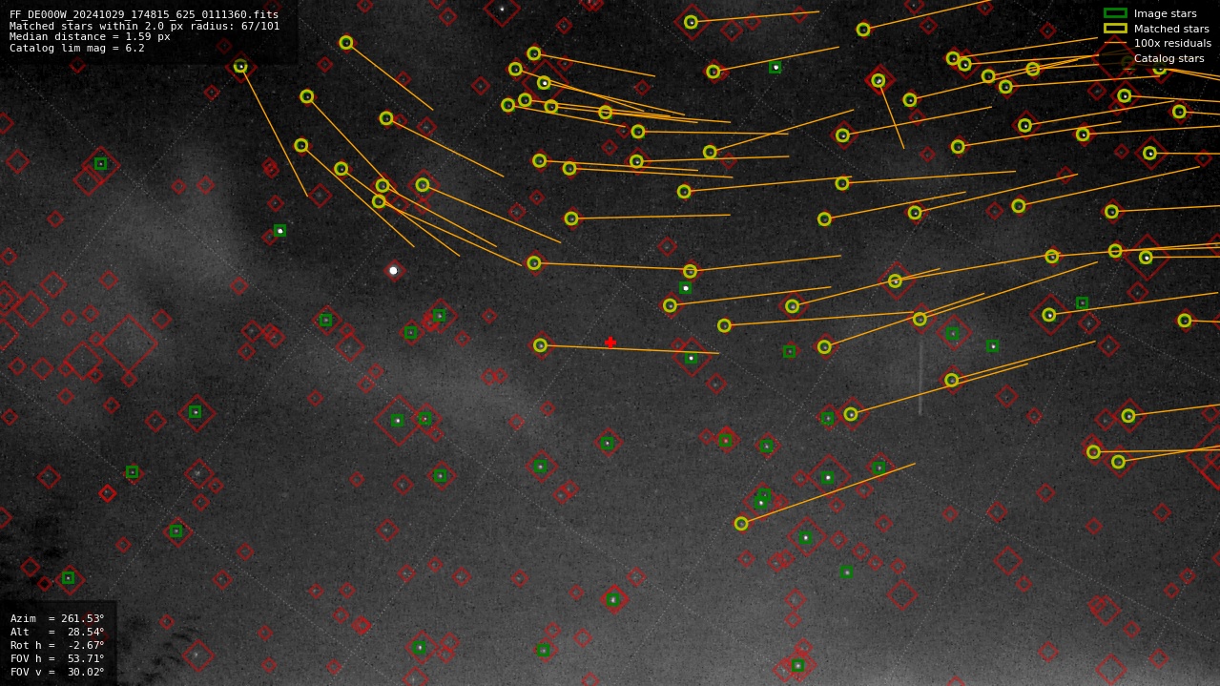
Task: Click the "Alt = 28.54°" readout
Action: (57, 632)
